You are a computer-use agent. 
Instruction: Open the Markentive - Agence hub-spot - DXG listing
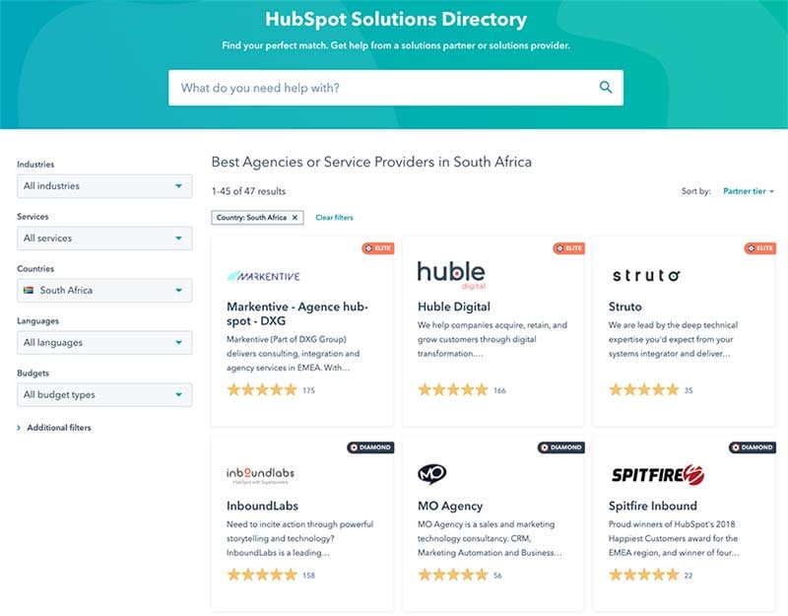pos(297,313)
